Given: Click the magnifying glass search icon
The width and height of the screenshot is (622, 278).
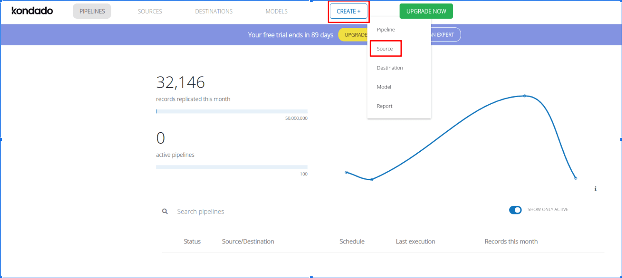Looking at the screenshot, I should 165,212.
